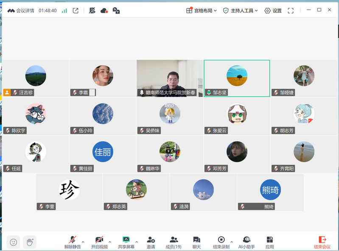Open 会议详情 meeting details

pyautogui.click(x=21, y=11)
